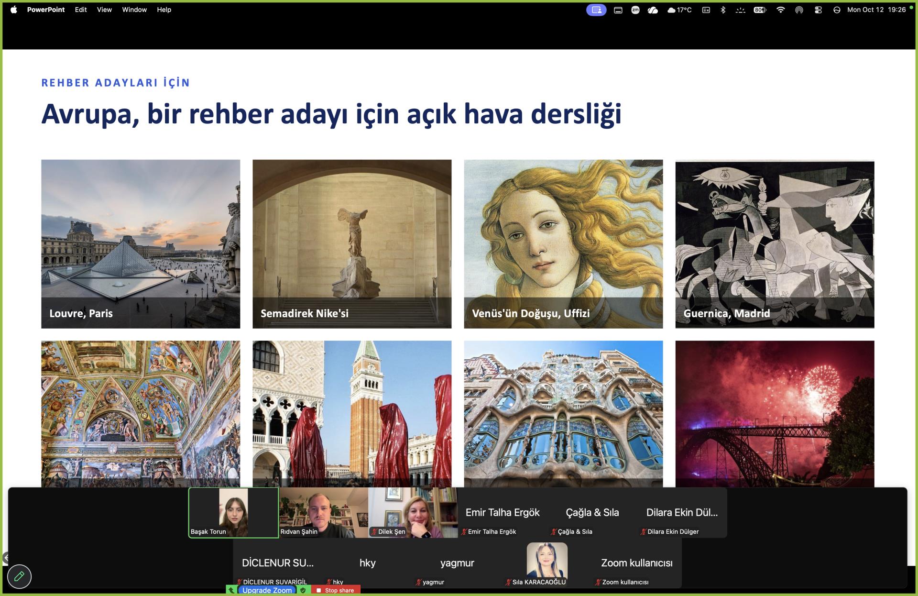
Task: Click the Semadirek Nike'si slide image
Action: pyautogui.click(x=352, y=244)
